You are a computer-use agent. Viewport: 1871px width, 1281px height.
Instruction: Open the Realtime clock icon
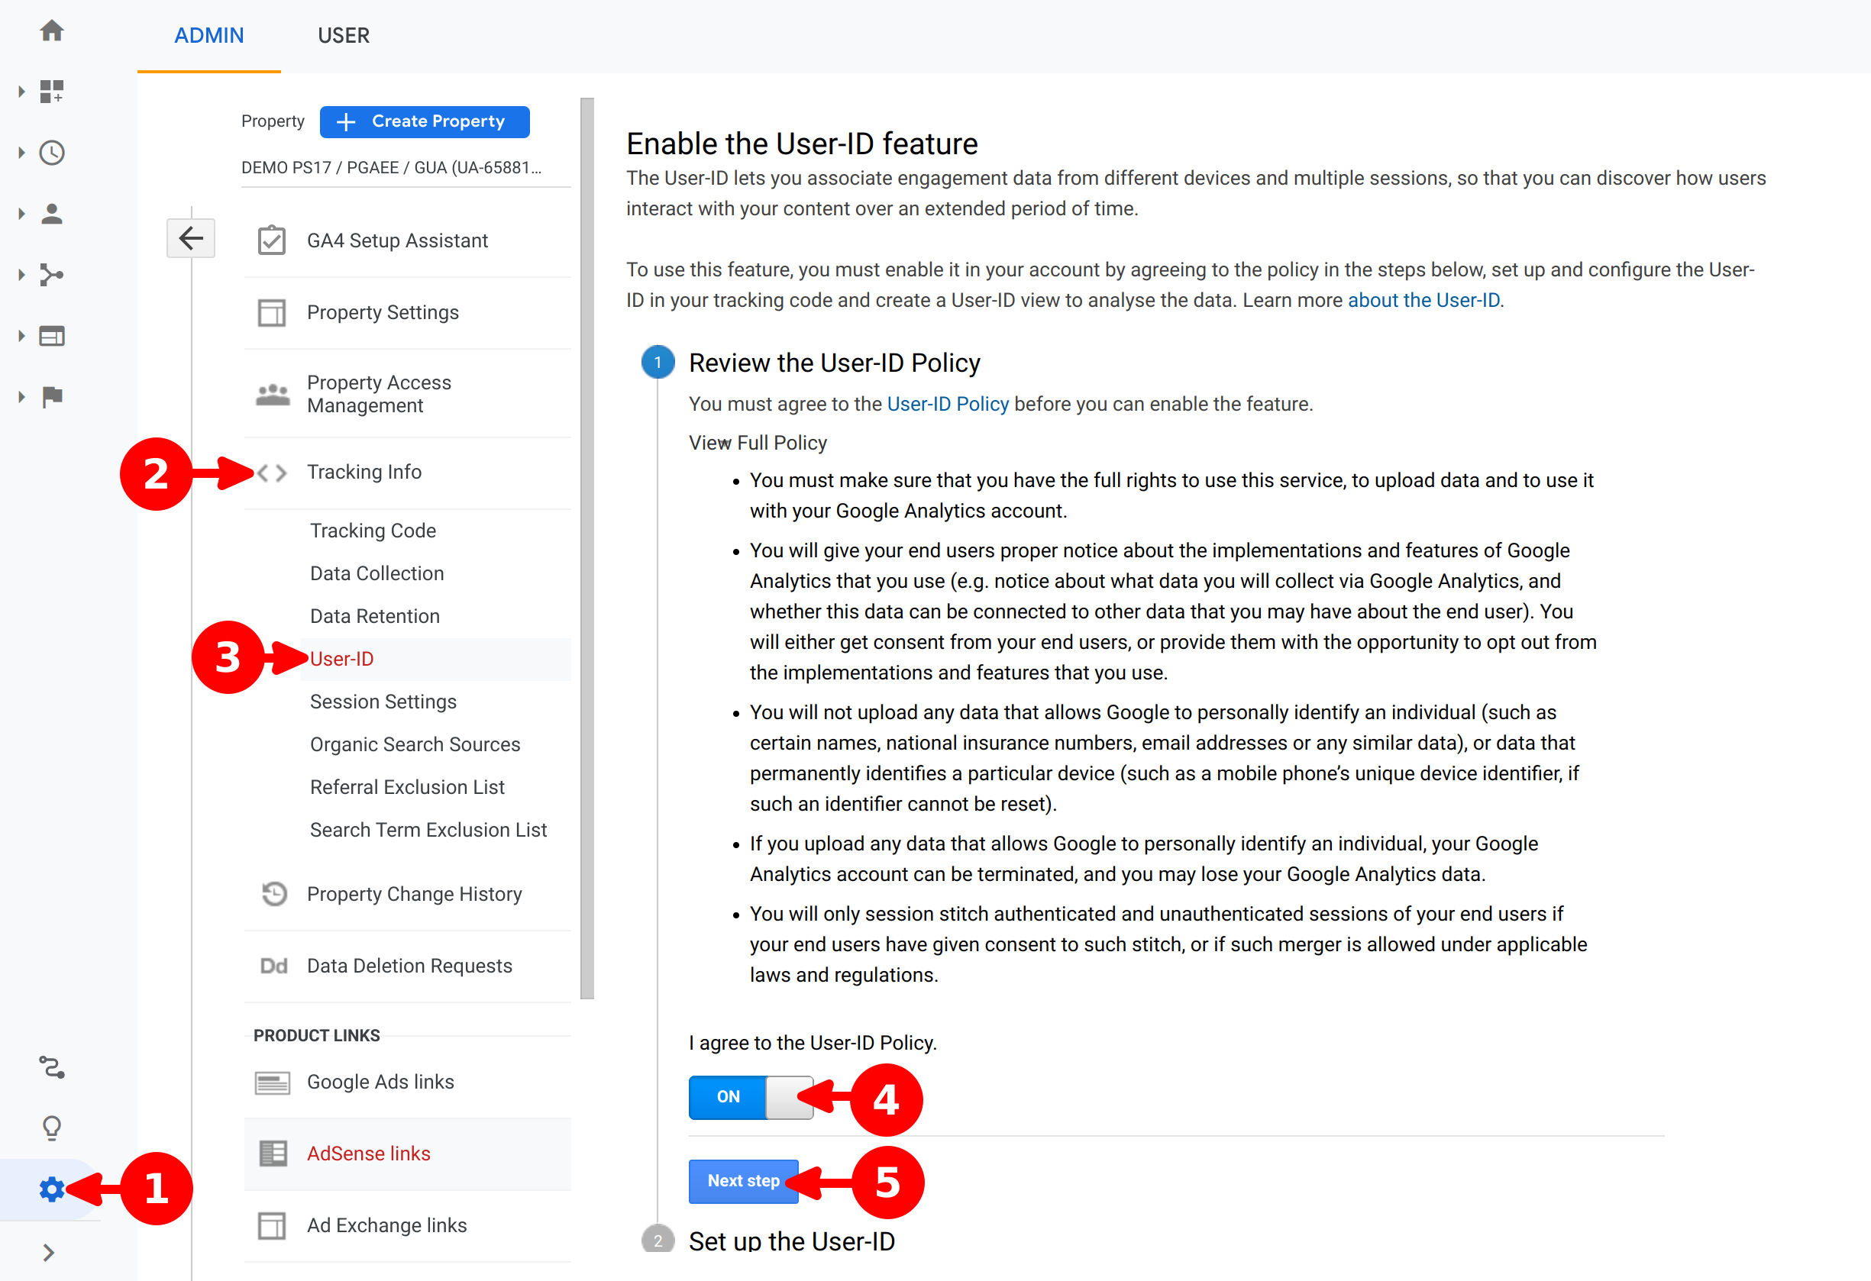point(51,153)
